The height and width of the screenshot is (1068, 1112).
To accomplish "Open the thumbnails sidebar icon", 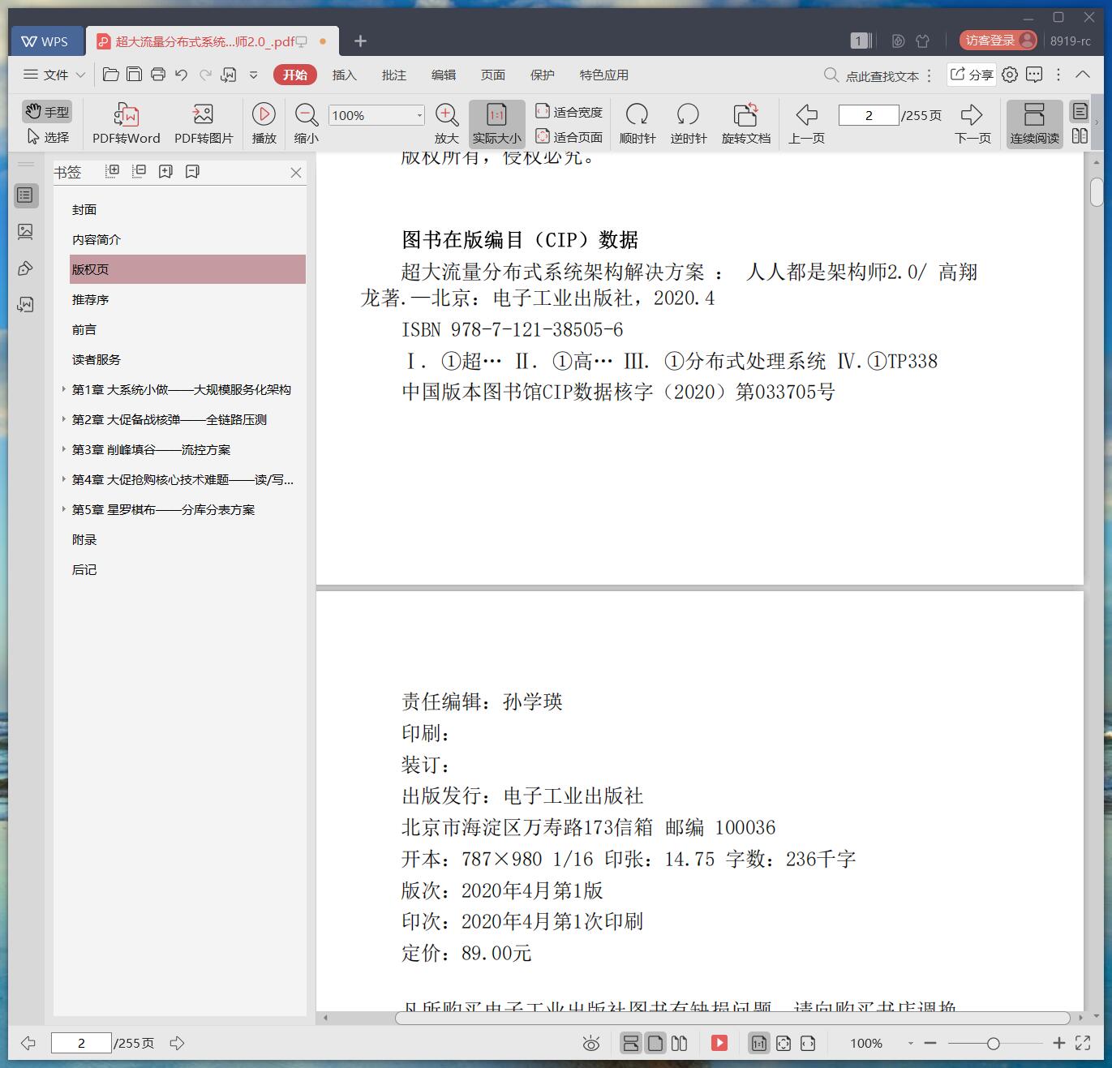I will point(25,232).
